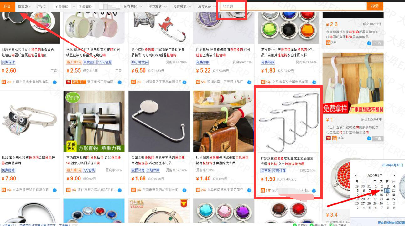Open 更改日期和时间设置 link

pos(391,223)
